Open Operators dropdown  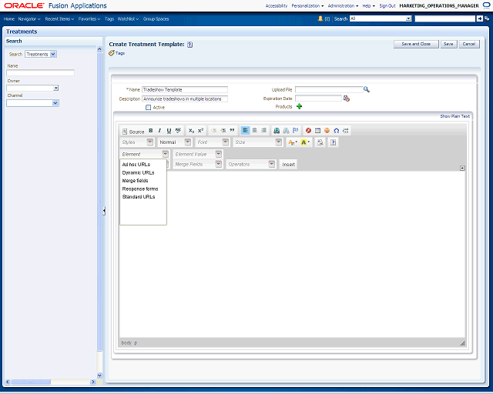tap(272, 164)
